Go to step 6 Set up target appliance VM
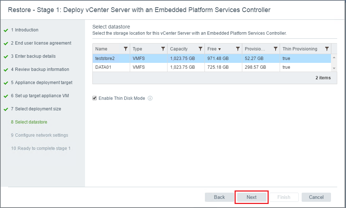Image resolution: width=346 pixels, height=208 pixels. pos(40,96)
